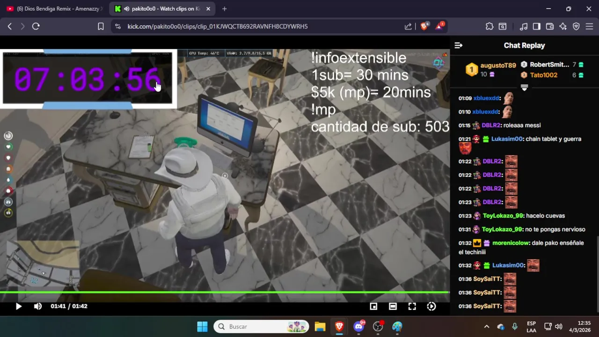The image size is (599, 337).
Task: Click the taskbar Buscar search box
Action: coord(262,326)
